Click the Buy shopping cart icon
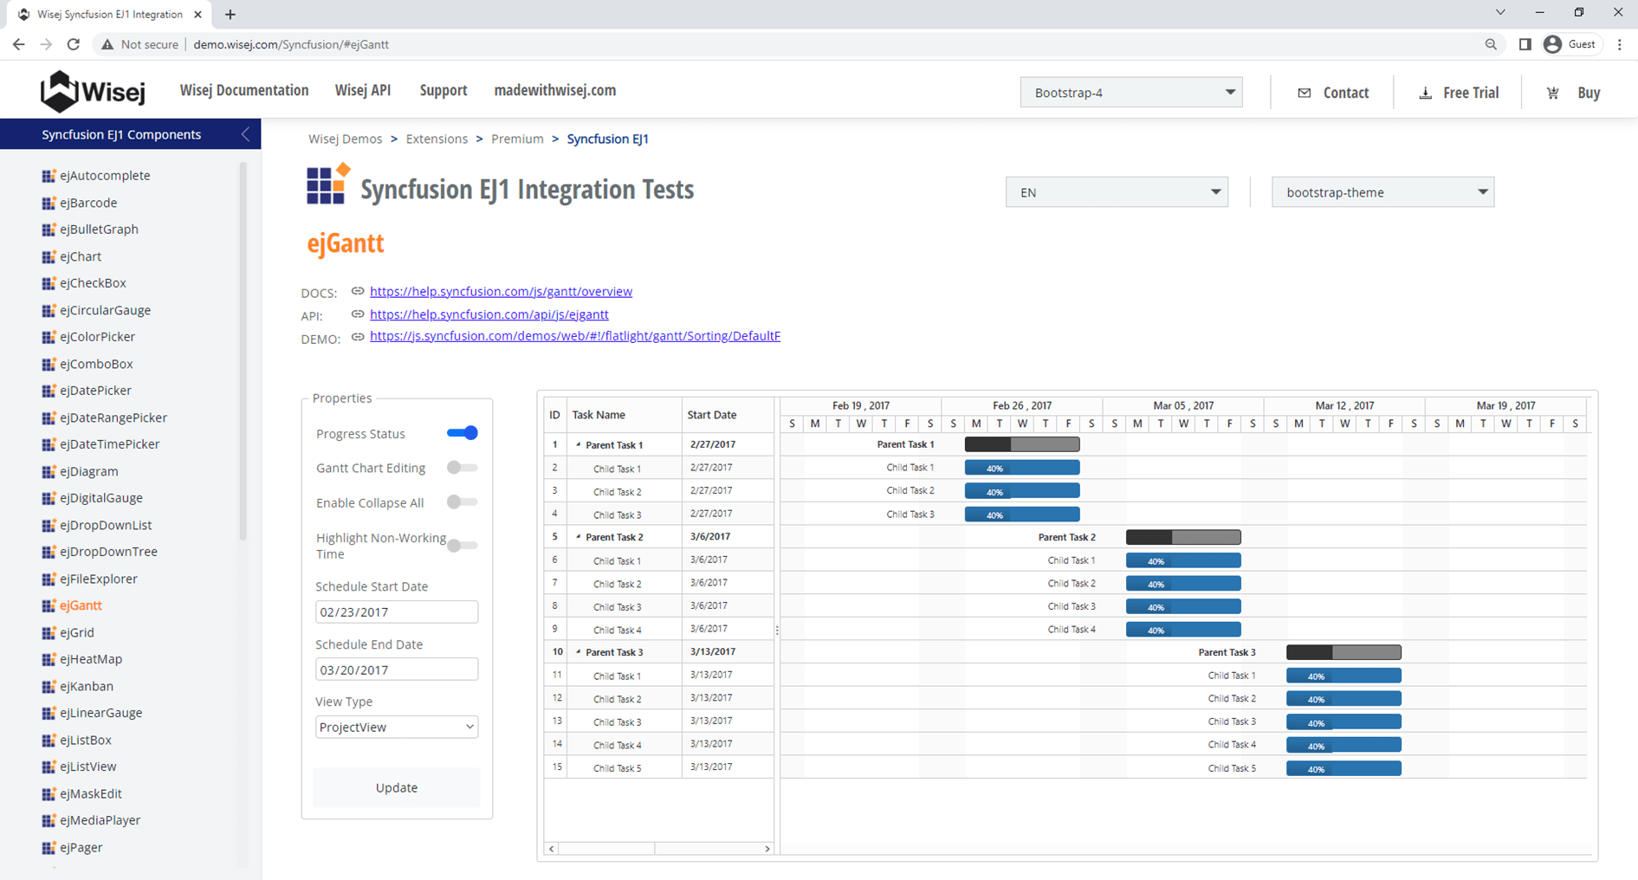Viewport: 1638px width, 880px height. (1552, 93)
